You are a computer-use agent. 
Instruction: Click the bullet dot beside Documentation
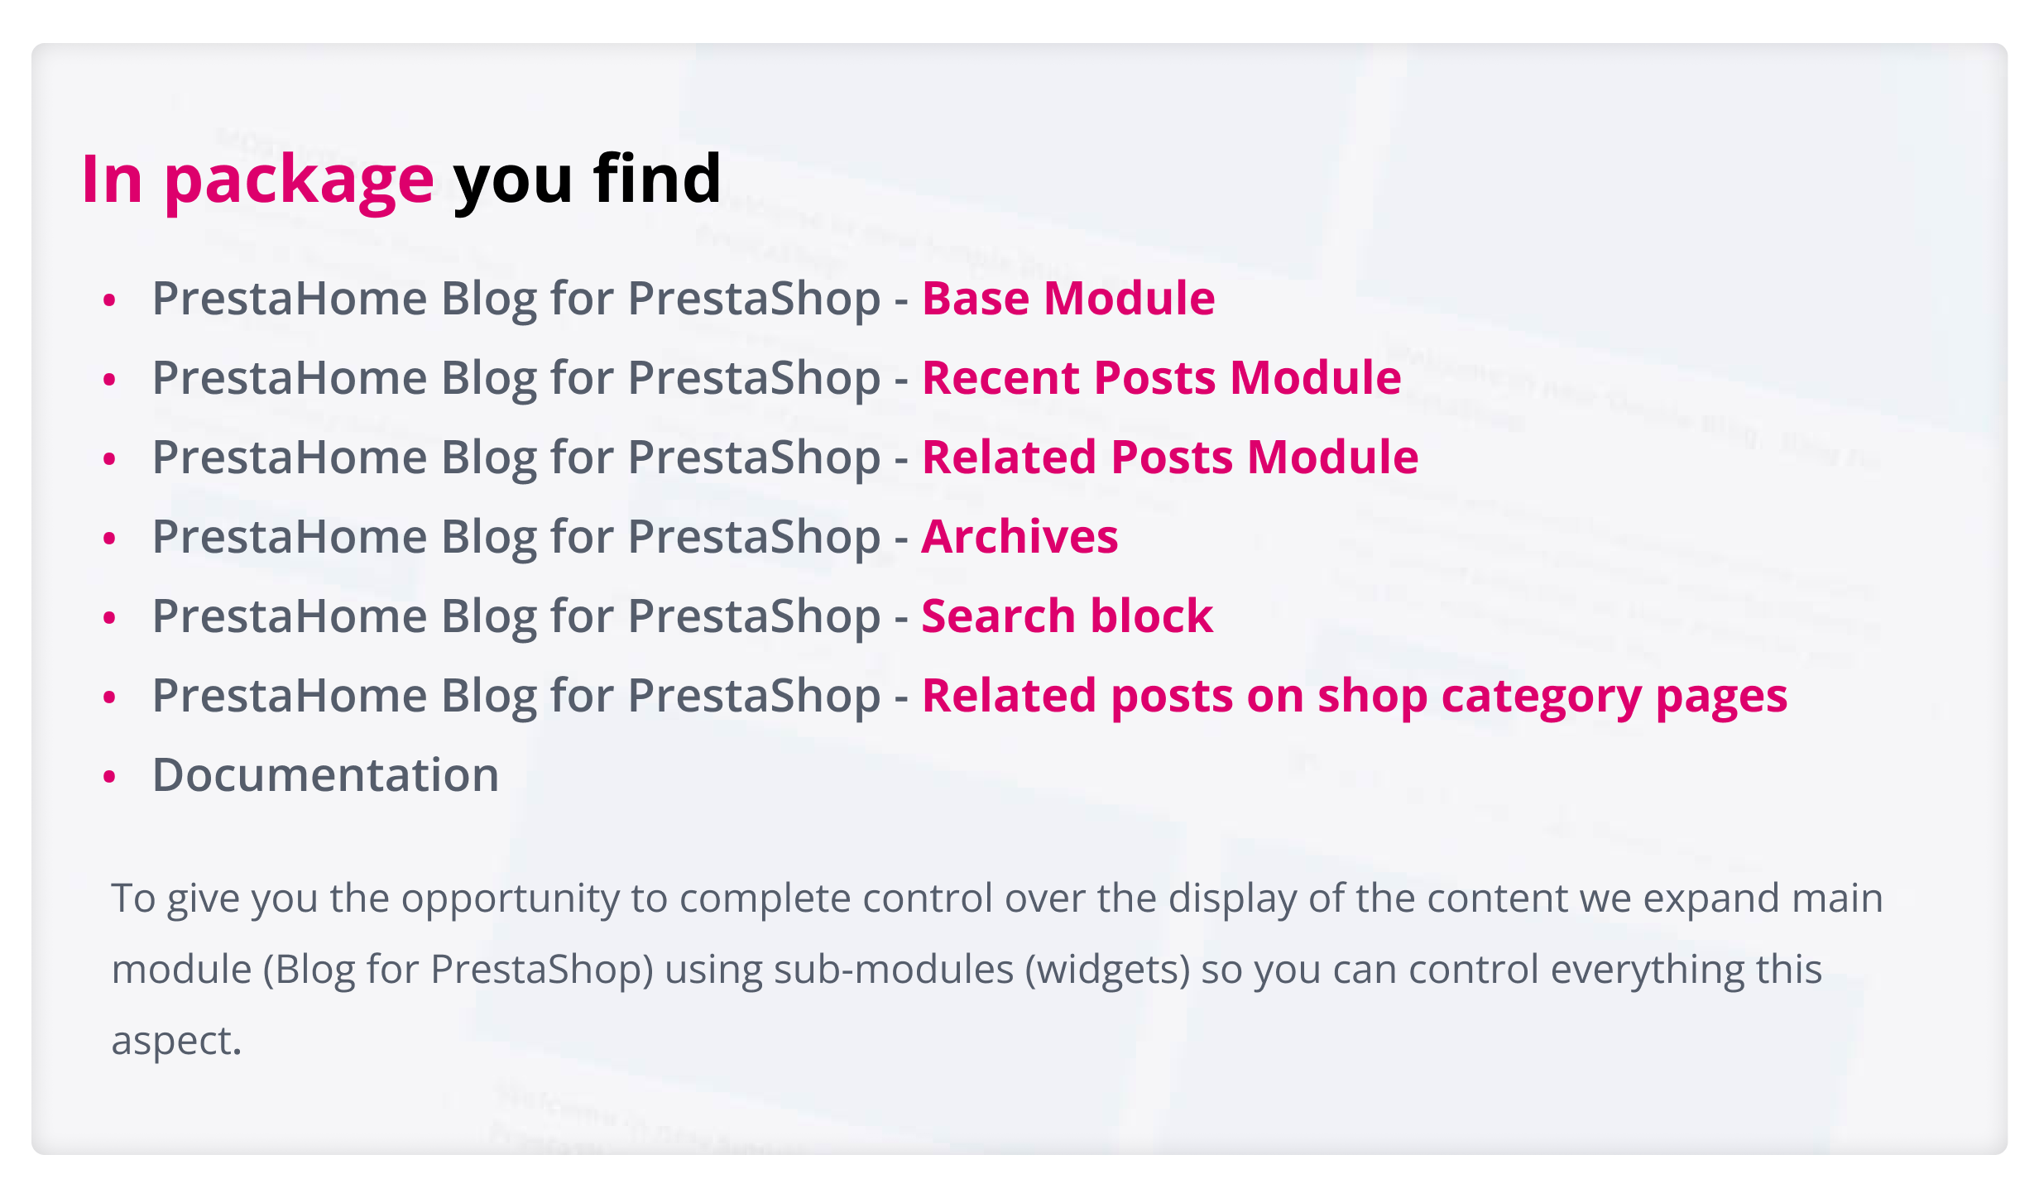pos(109,777)
